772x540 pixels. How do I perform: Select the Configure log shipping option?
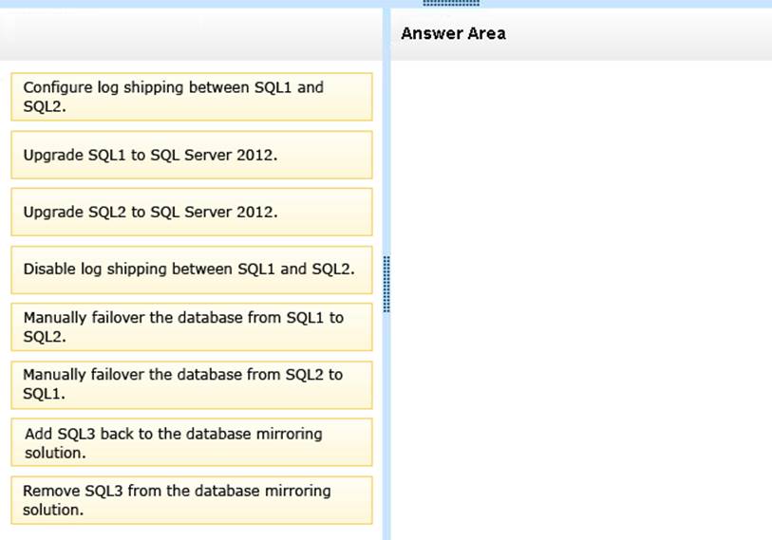191,97
